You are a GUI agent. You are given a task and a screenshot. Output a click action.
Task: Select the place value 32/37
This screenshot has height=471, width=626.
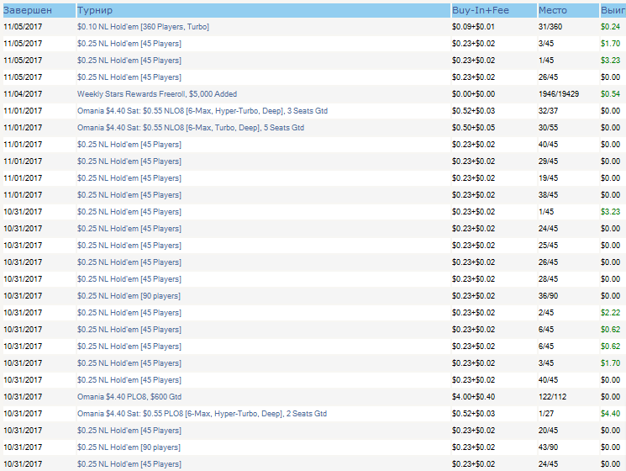548,111
